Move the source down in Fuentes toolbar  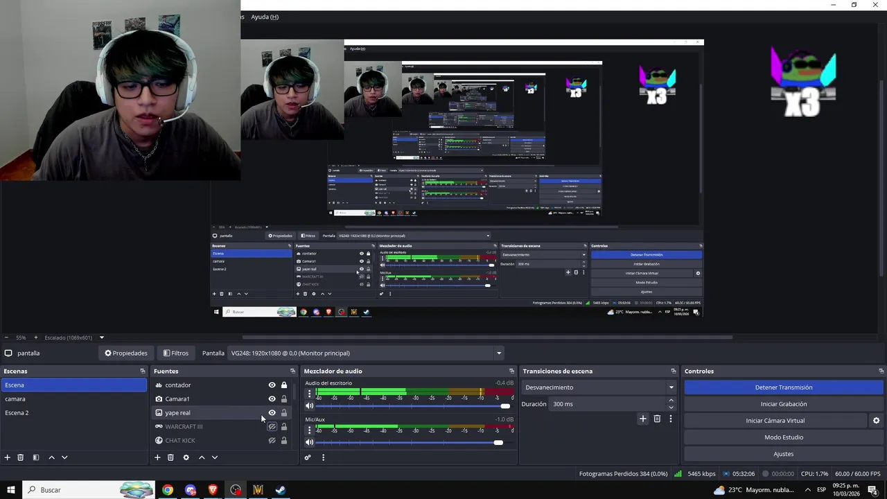(215, 457)
